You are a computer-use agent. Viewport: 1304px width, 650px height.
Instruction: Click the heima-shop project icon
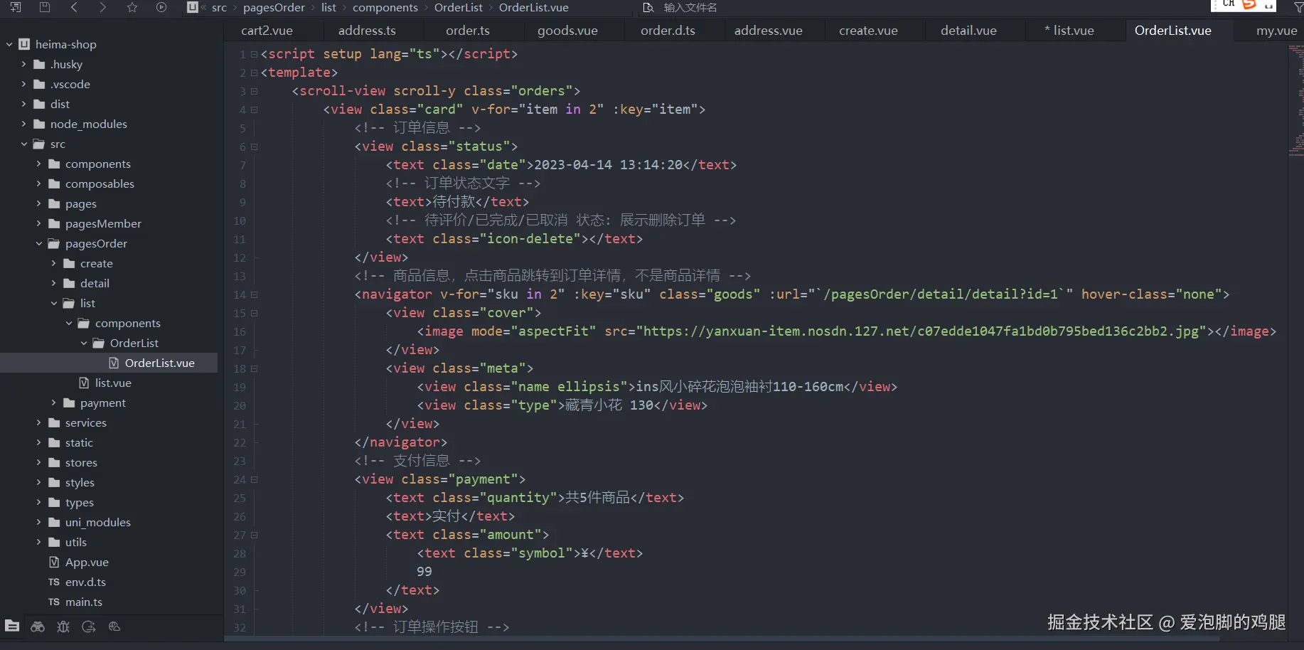24,44
